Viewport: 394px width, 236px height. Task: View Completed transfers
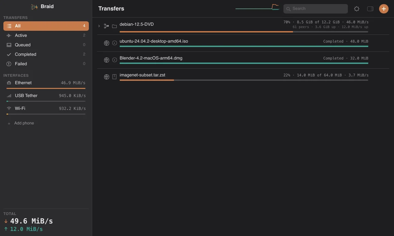tap(46, 54)
